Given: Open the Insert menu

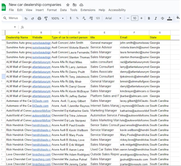Looking at the screenshot, I should (x=40, y=10).
